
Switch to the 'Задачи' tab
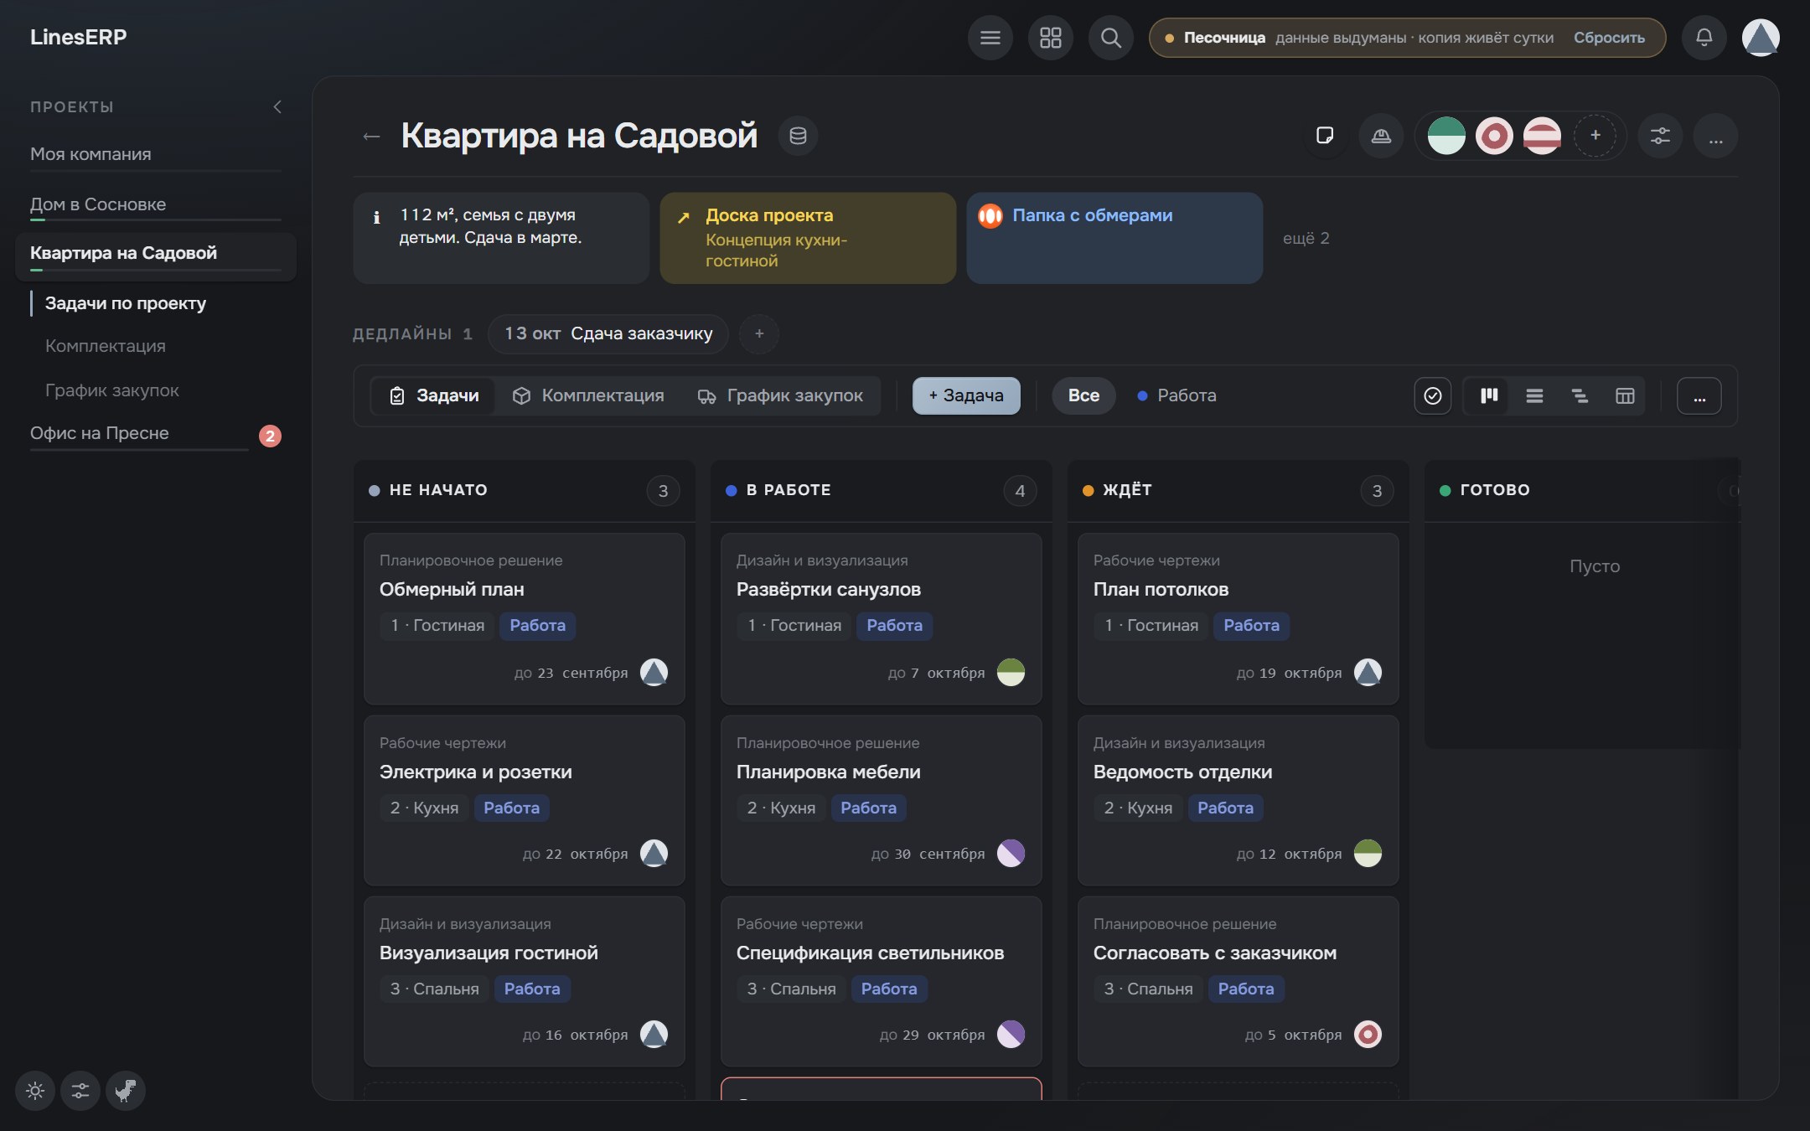[x=434, y=395]
